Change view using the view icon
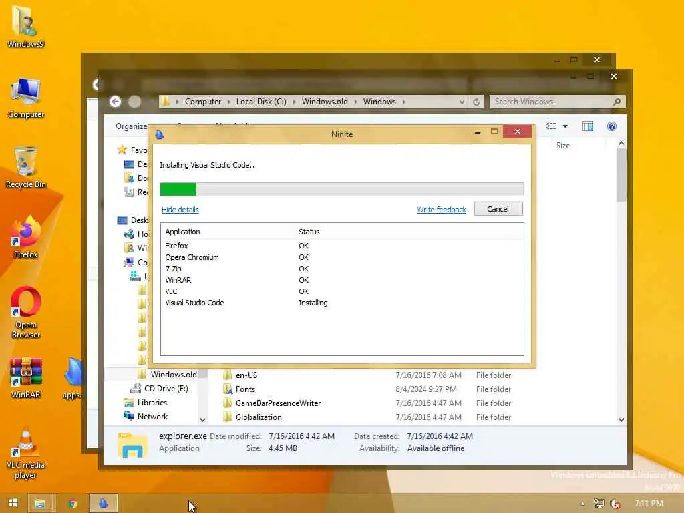This screenshot has height=513, width=684. pyautogui.click(x=551, y=126)
